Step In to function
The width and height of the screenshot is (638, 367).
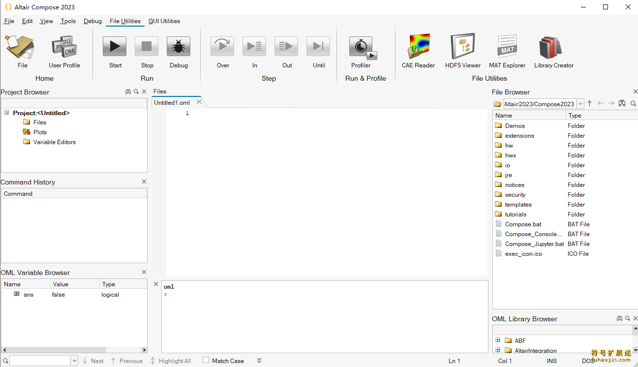tap(254, 47)
